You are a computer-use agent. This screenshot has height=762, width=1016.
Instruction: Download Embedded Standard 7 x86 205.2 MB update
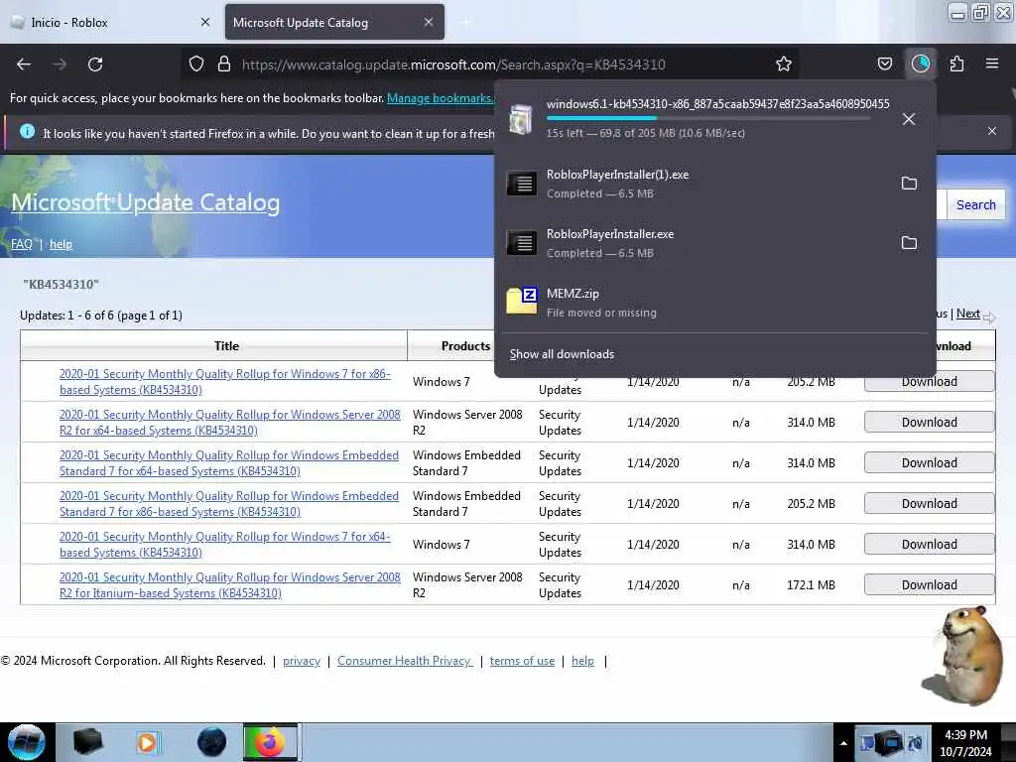[x=929, y=504]
